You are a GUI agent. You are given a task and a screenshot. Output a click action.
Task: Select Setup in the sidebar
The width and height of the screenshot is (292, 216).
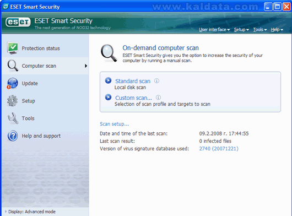pyautogui.click(x=45, y=101)
